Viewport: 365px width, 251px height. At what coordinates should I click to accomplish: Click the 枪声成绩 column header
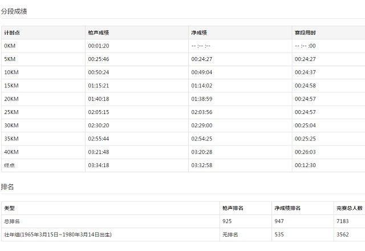pyautogui.click(x=99, y=33)
